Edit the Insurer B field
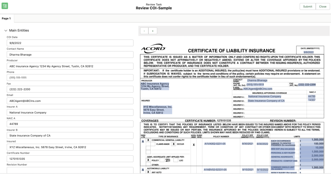 pos(70,136)
